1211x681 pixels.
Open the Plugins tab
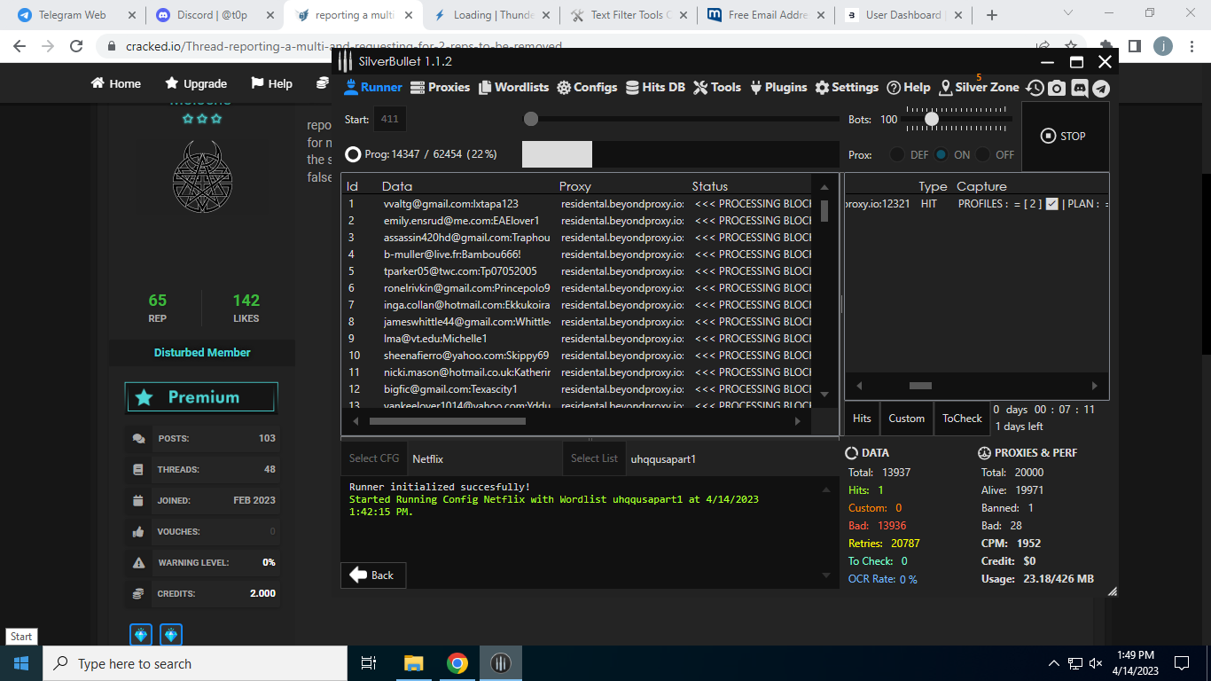pos(778,87)
